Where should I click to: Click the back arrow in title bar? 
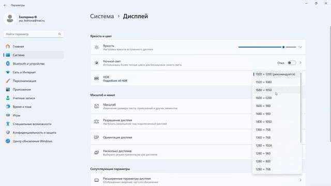5,5
